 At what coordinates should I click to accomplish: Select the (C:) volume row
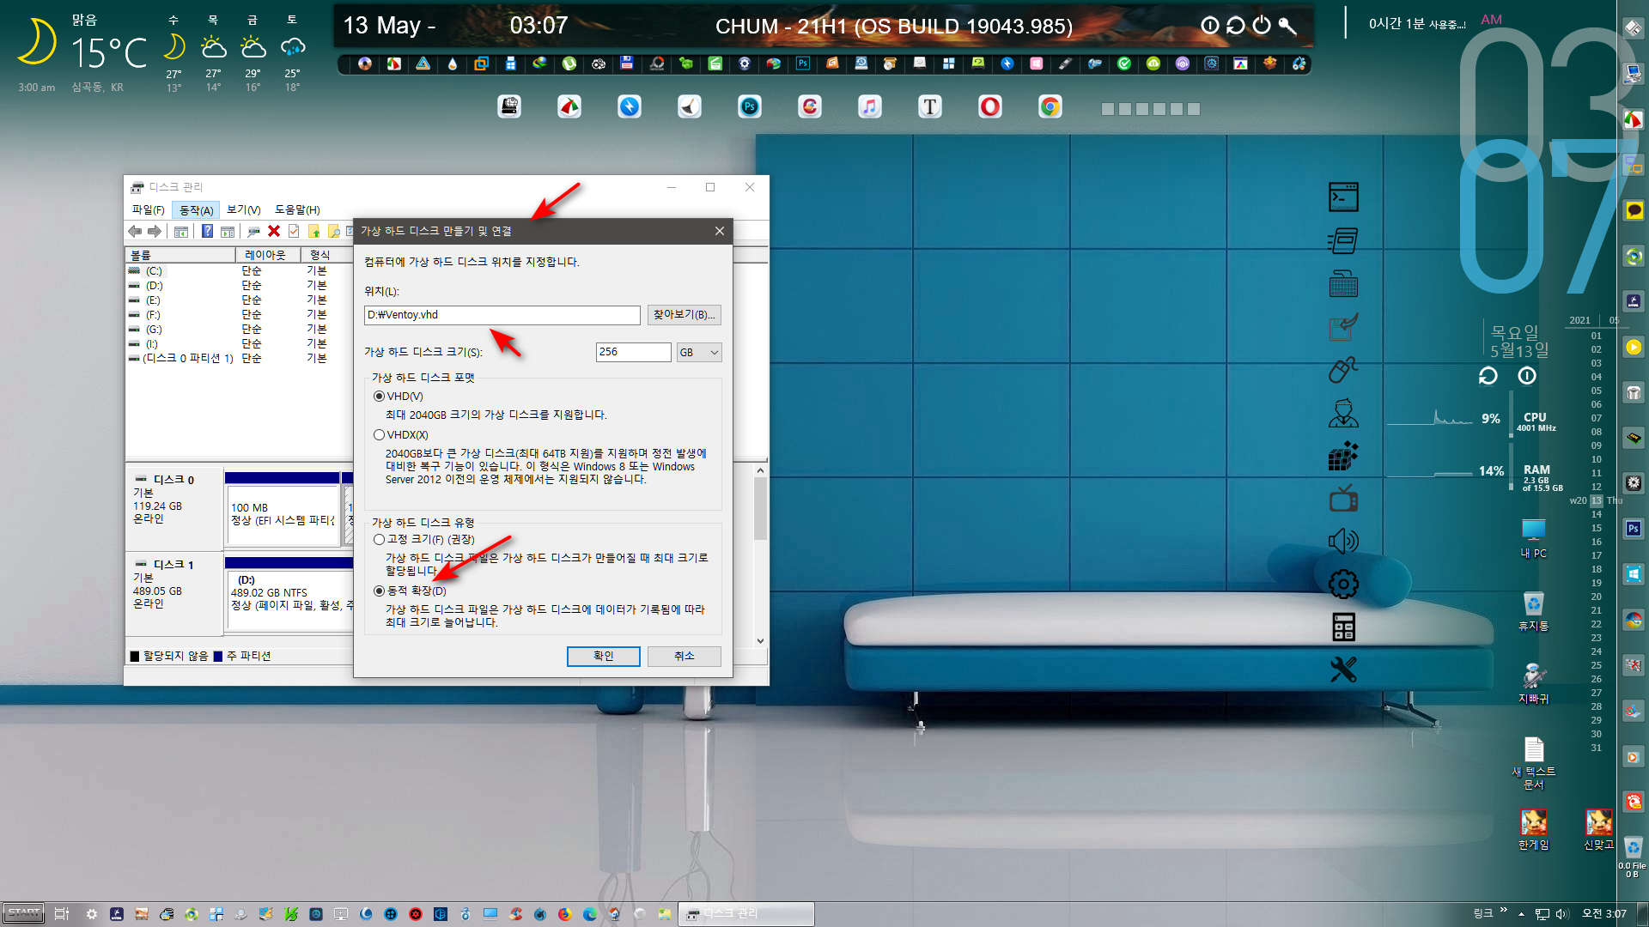click(239, 270)
